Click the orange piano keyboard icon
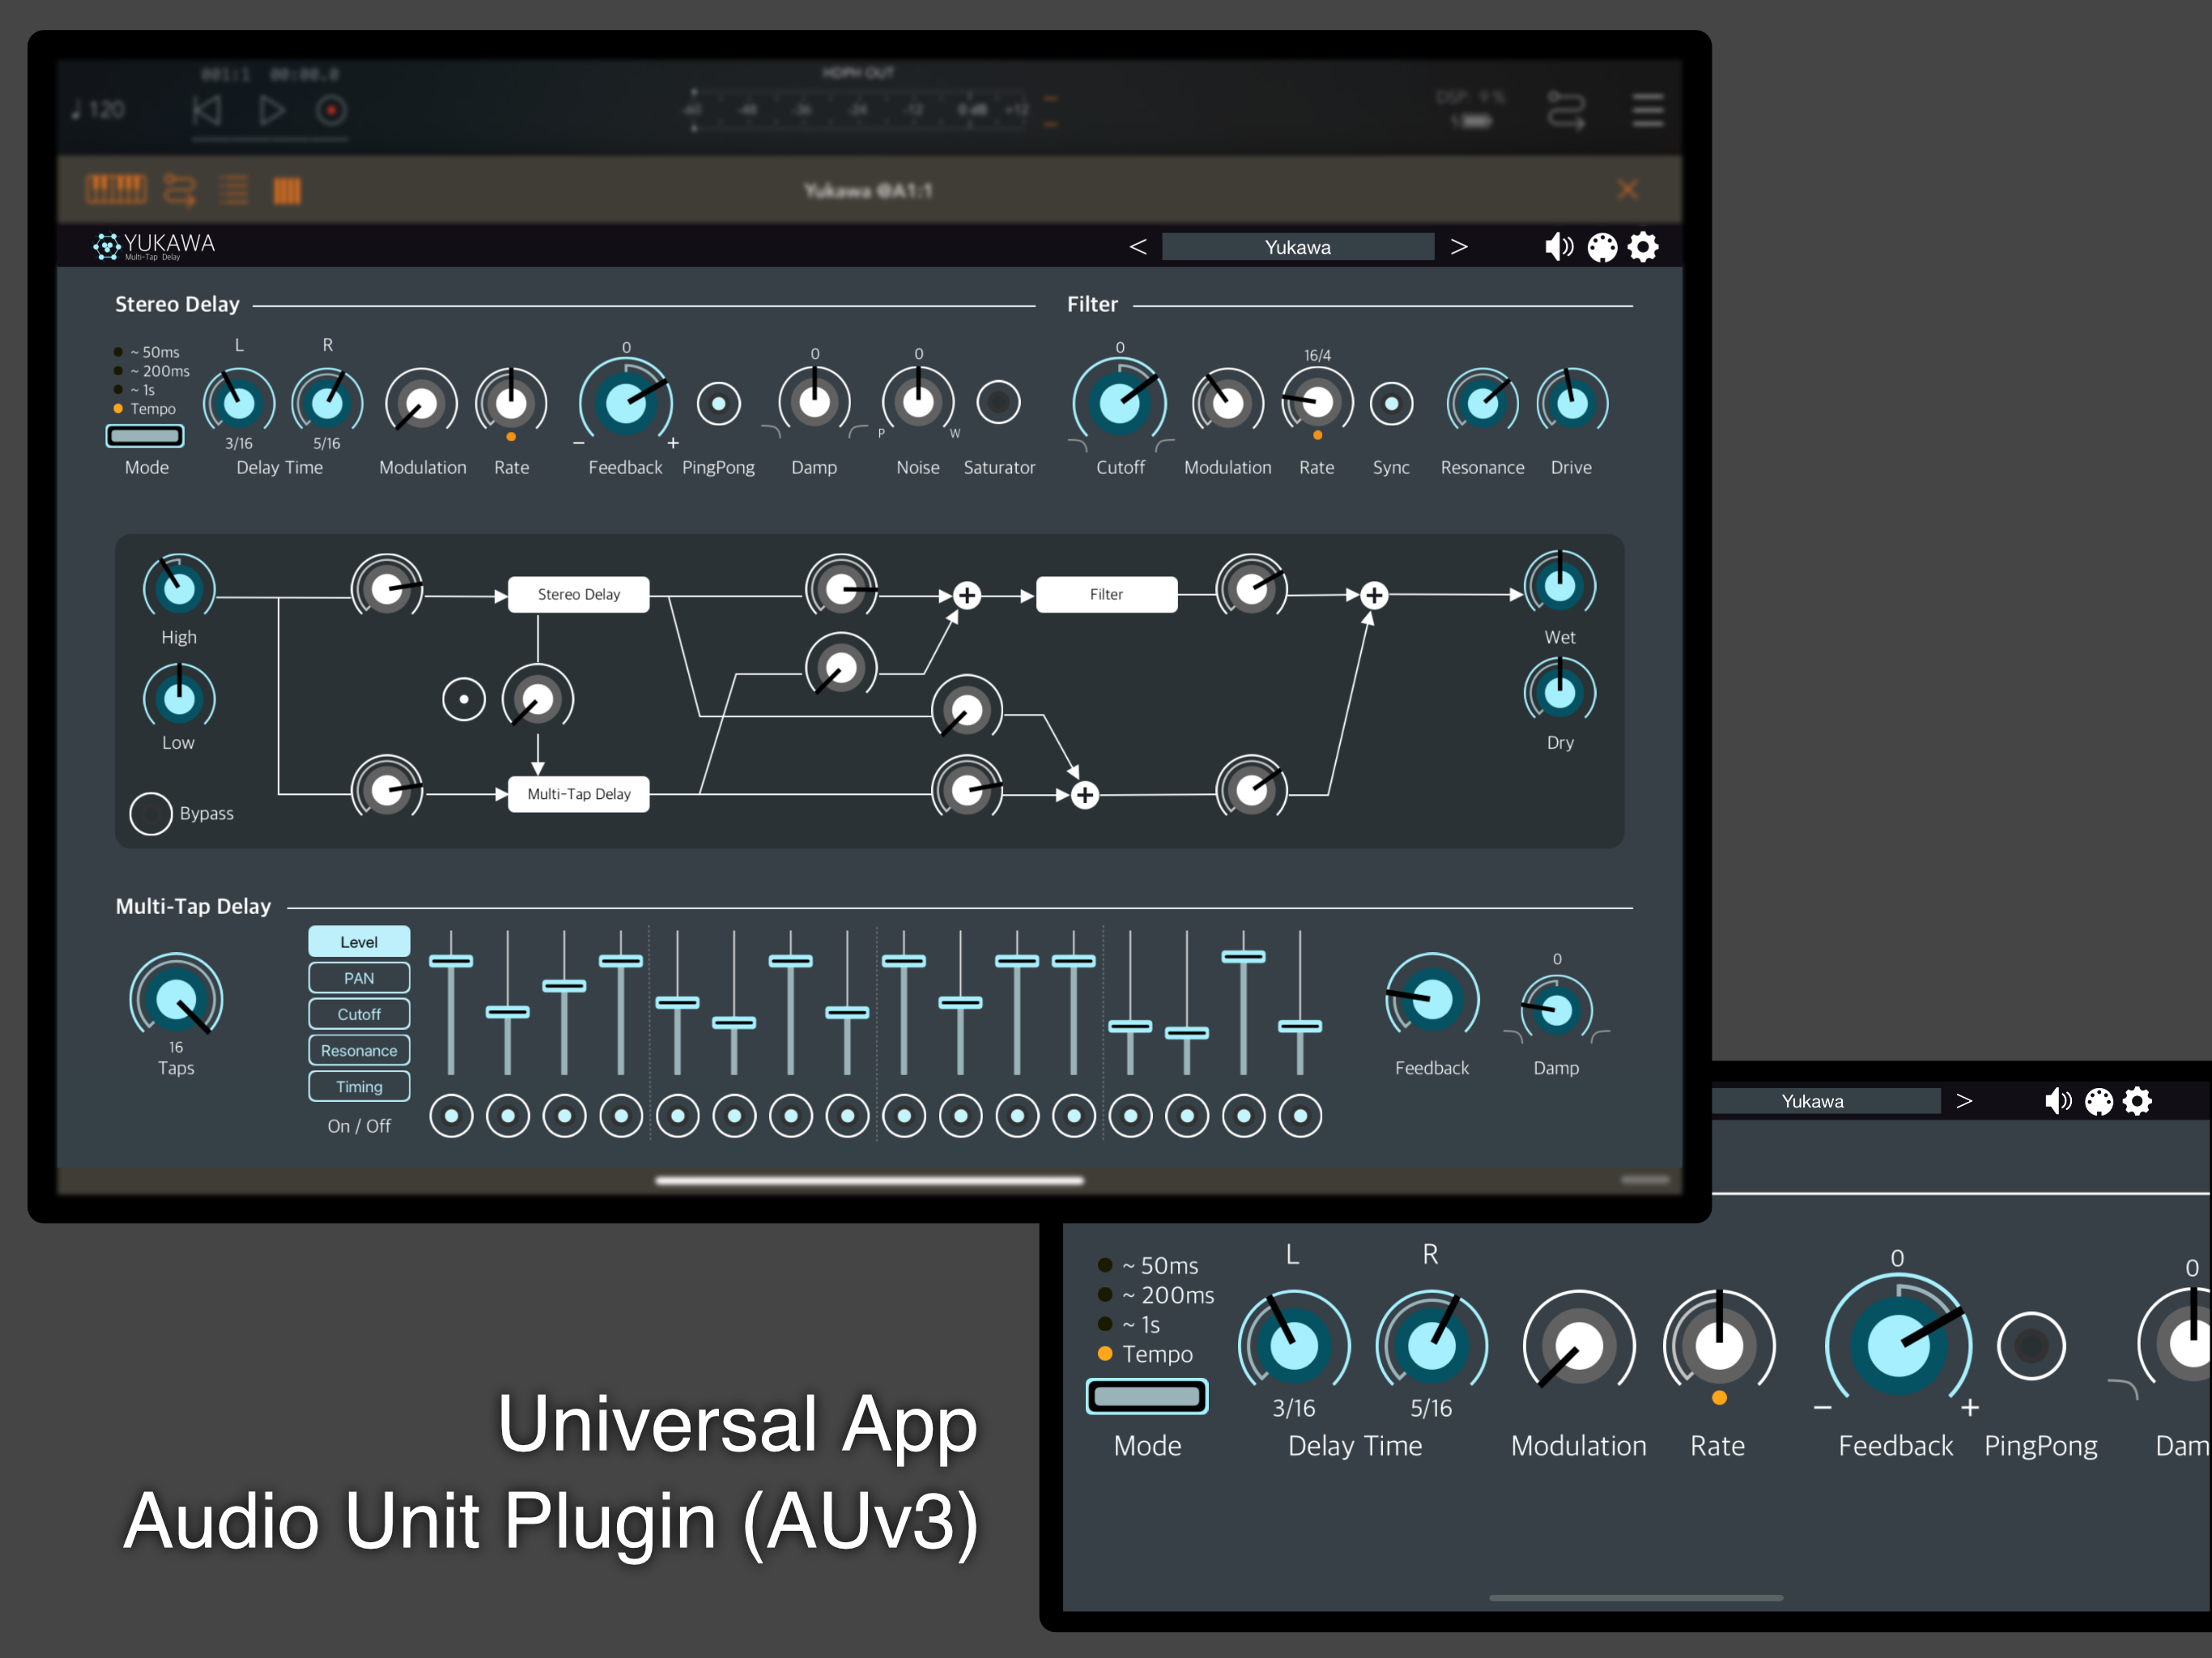Viewport: 2212px width, 1658px height. coord(116,189)
